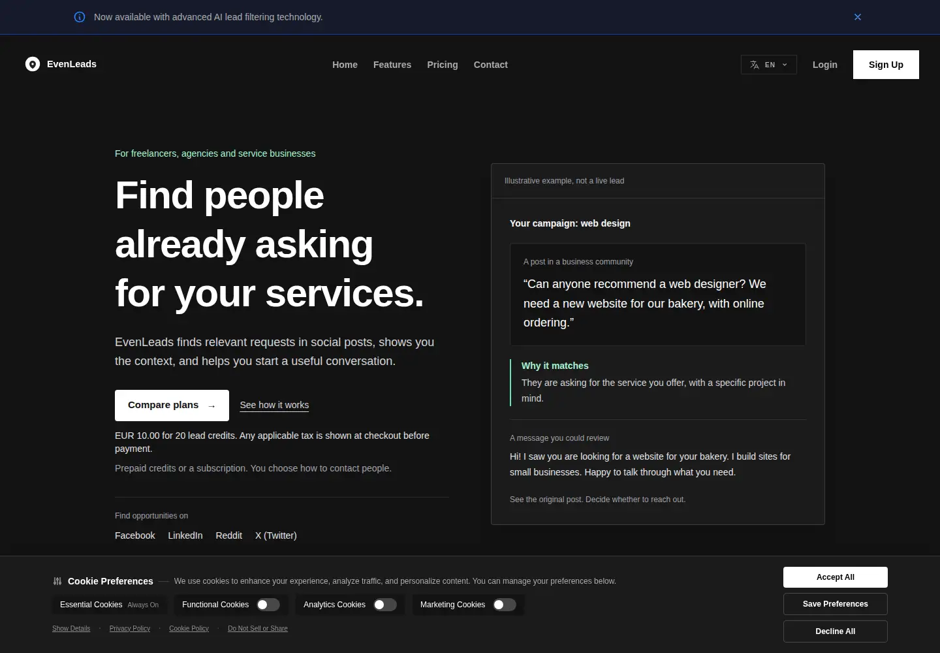The height and width of the screenshot is (653, 940).
Task: Click the Reddit platform label
Action: (x=229, y=535)
